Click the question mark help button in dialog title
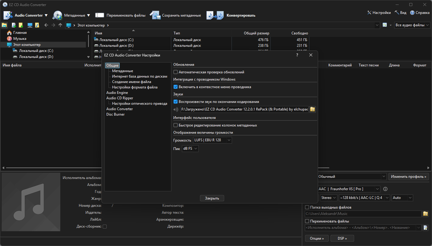 [297, 55]
